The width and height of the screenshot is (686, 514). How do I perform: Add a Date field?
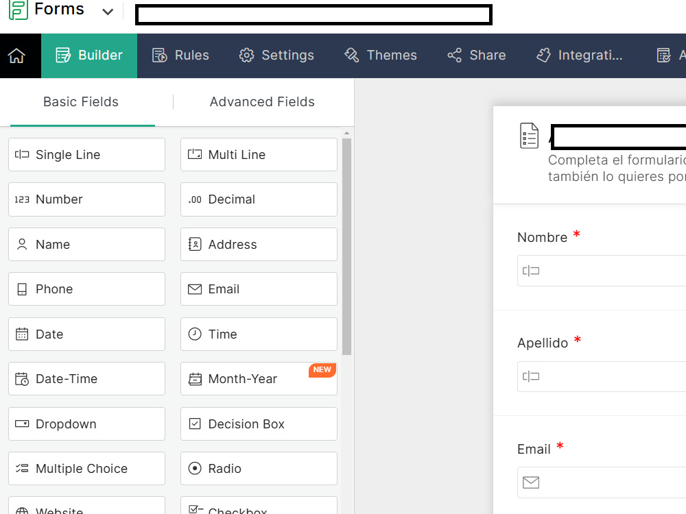(86, 334)
